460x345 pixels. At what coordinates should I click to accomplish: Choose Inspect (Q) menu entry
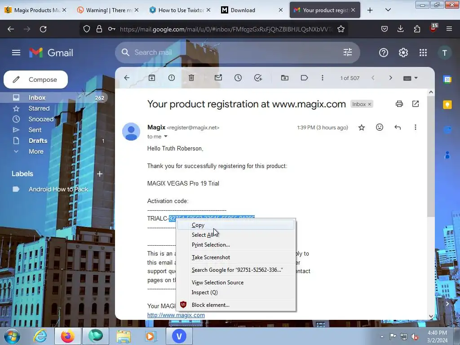pos(235,292)
